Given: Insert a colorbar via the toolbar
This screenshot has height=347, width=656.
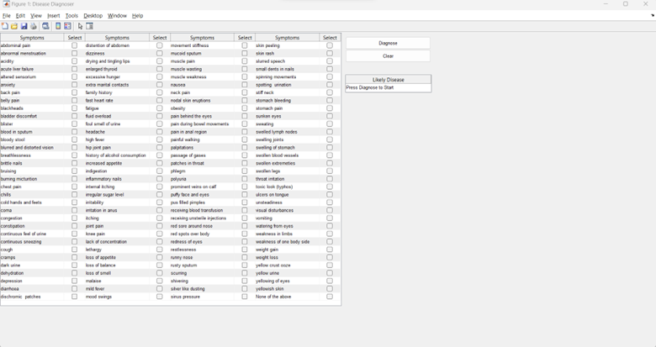Looking at the screenshot, I should point(58,26).
